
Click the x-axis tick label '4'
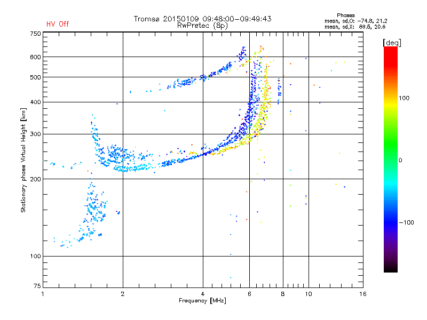coord(203,294)
